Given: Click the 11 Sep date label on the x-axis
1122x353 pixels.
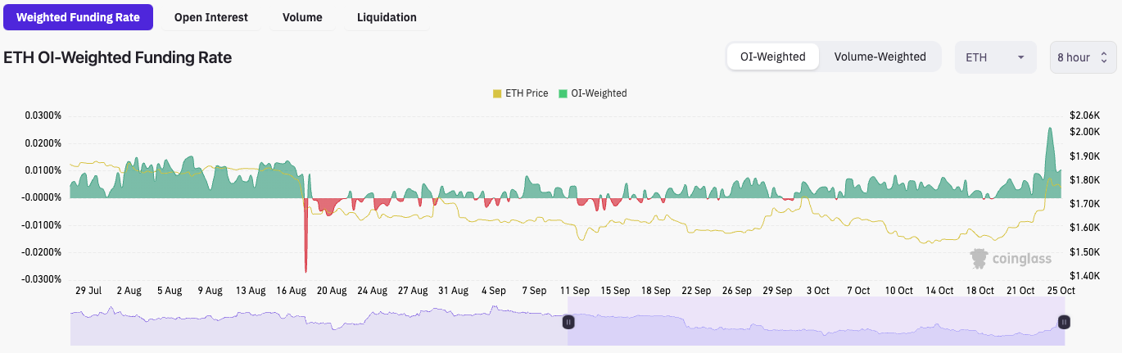Looking at the screenshot, I should click(574, 291).
